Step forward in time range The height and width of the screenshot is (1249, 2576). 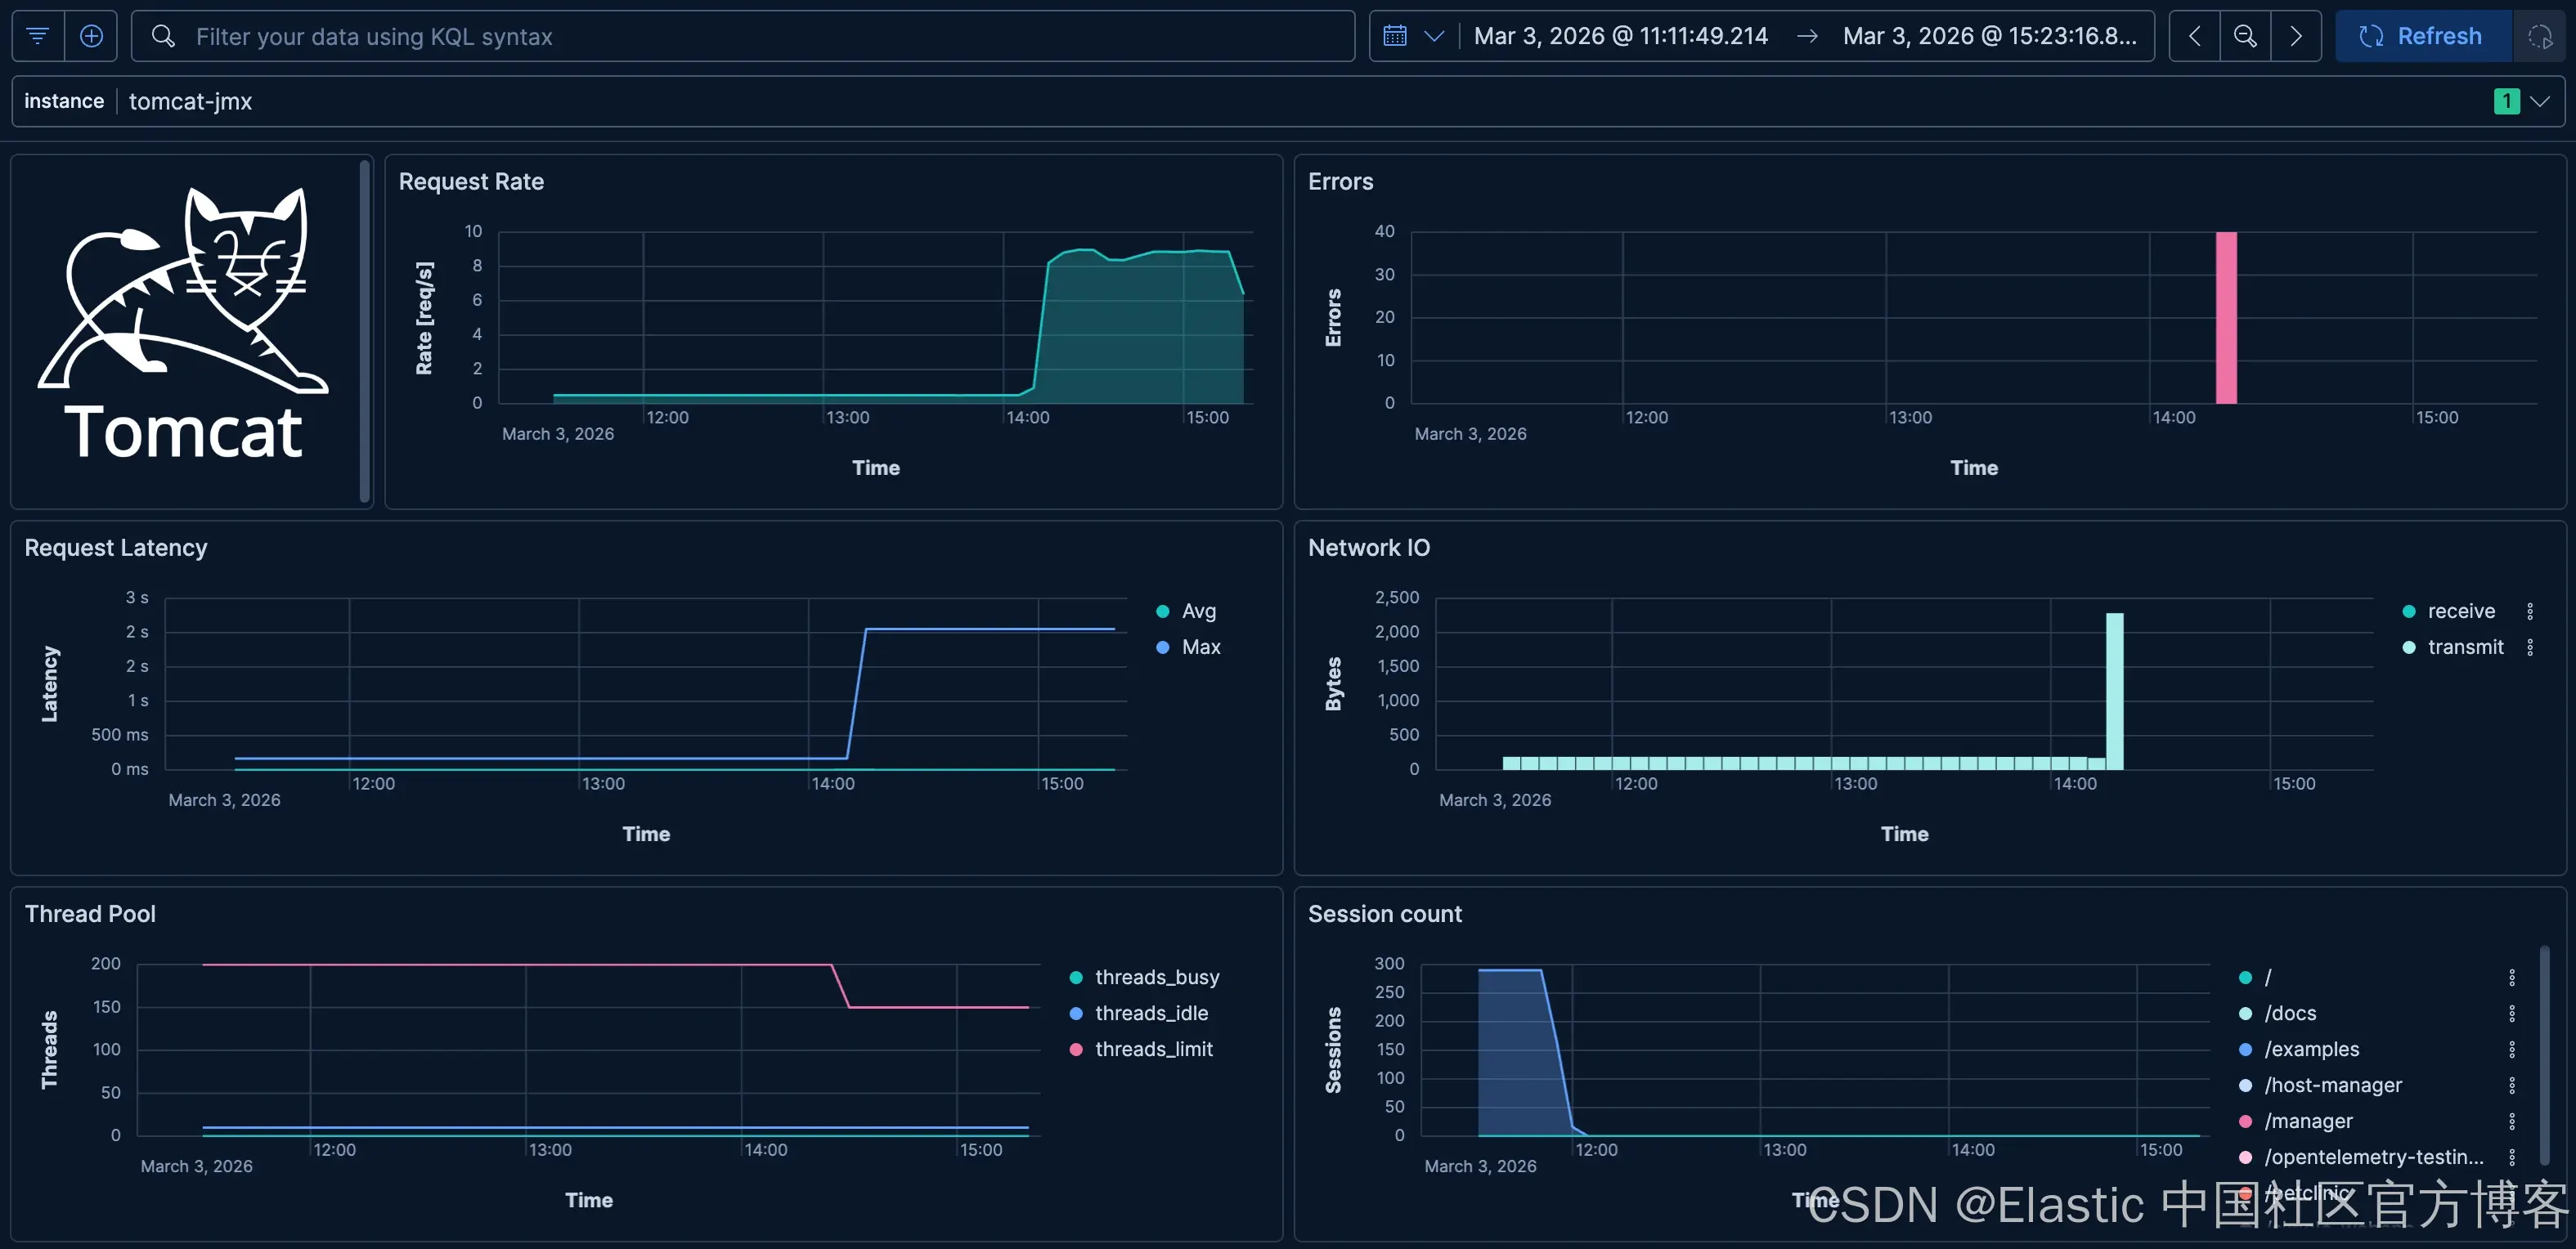pos(2296,36)
